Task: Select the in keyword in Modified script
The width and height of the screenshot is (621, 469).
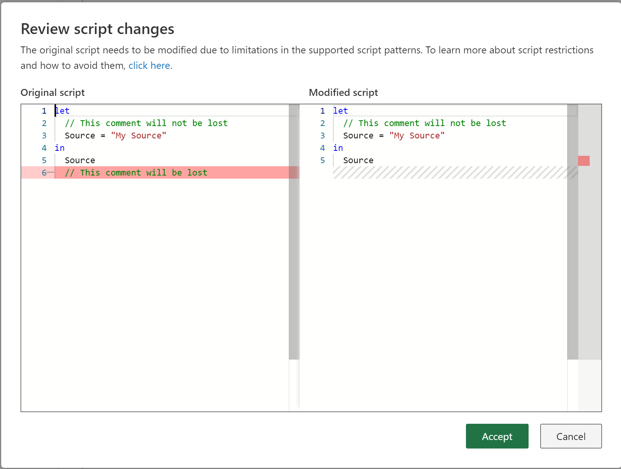Action: [338, 148]
